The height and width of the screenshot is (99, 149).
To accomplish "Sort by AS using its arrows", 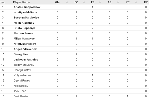I will (118, 2).
